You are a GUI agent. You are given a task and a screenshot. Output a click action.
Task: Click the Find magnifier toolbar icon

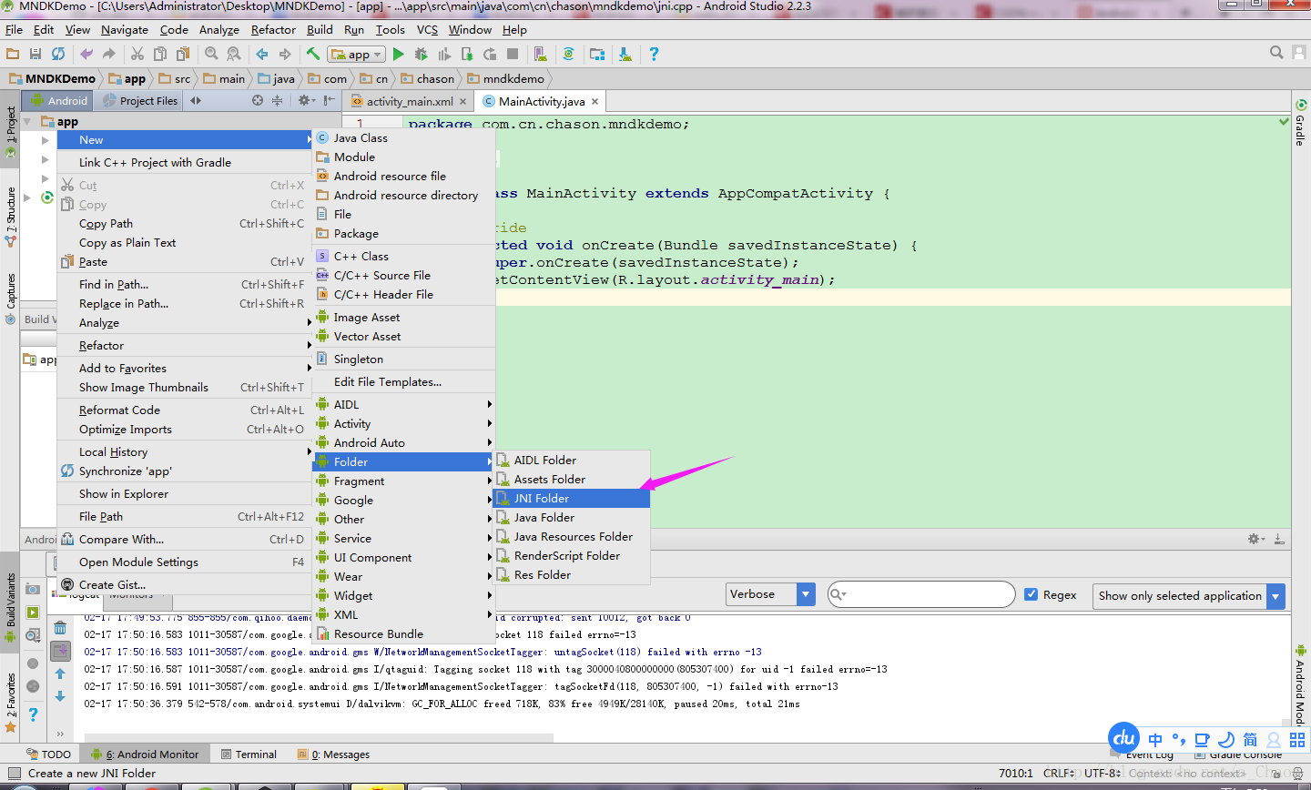tap(211, 54)
